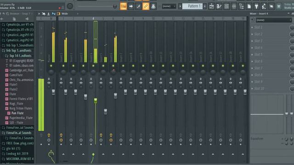The height and width of the screenshot is (165, 294).
Task: Toggle the orange chain-link toolbar icon
Action: point(146,6)
